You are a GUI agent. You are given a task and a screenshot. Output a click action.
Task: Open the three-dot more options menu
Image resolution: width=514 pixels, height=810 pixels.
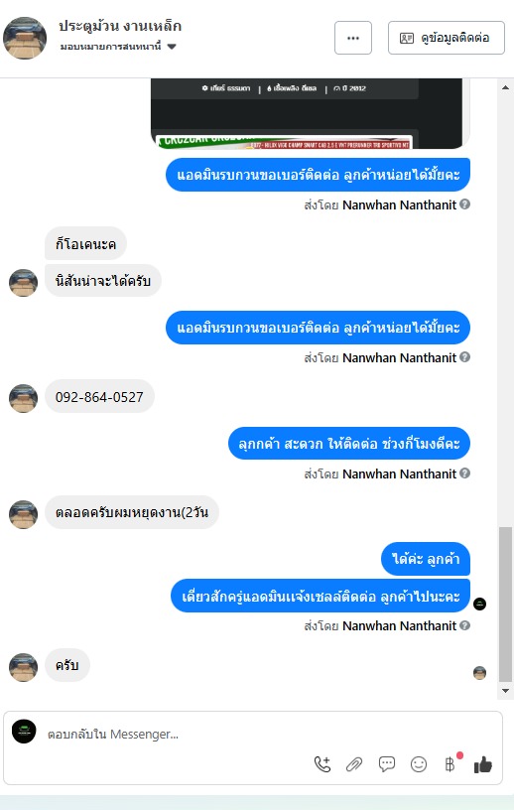coord(353,38)
